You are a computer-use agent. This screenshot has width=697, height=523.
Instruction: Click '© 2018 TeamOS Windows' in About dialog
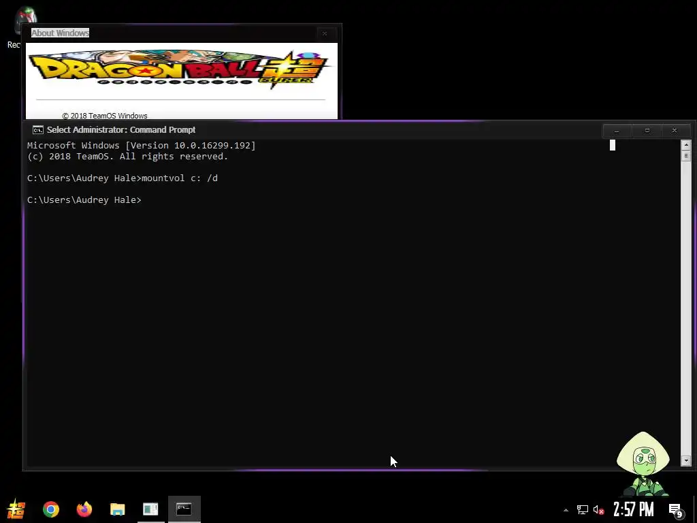point(104,116)
